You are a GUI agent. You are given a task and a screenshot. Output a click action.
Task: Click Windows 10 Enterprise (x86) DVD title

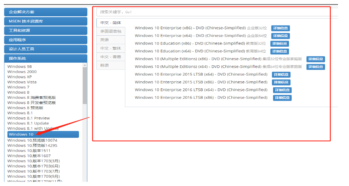190,28
